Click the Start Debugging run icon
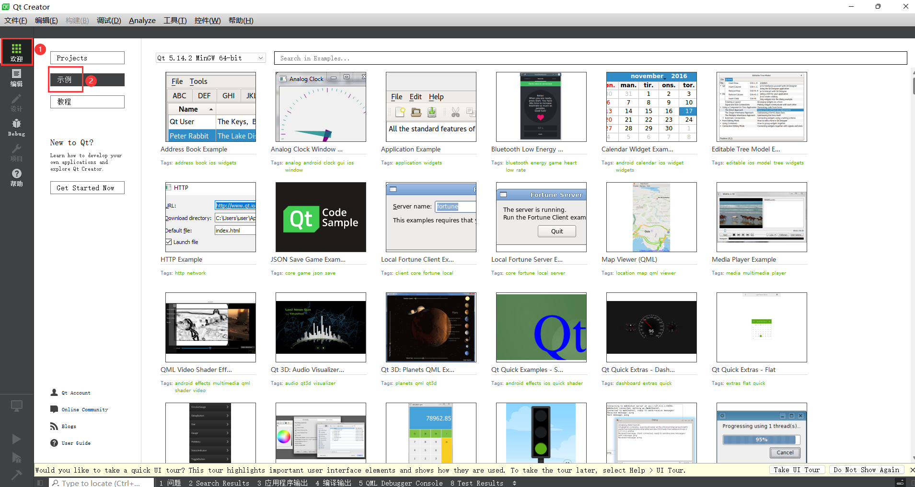915x487 pixels. tap(16, 457)
